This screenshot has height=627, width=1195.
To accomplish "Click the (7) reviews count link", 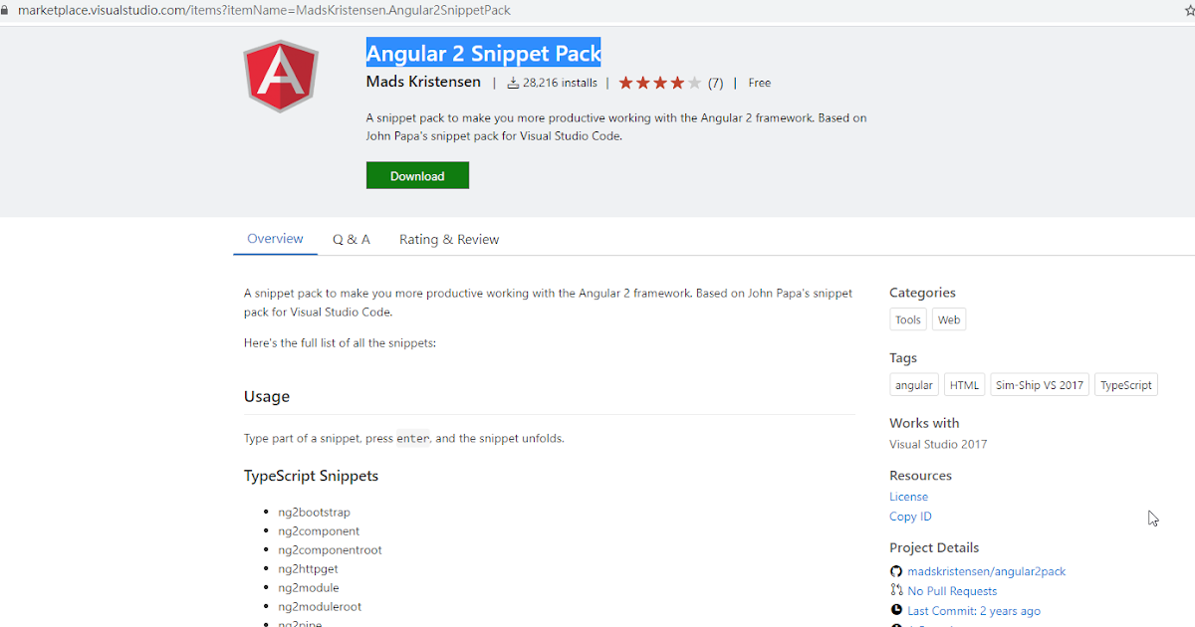I will click(x=714, y=83).
